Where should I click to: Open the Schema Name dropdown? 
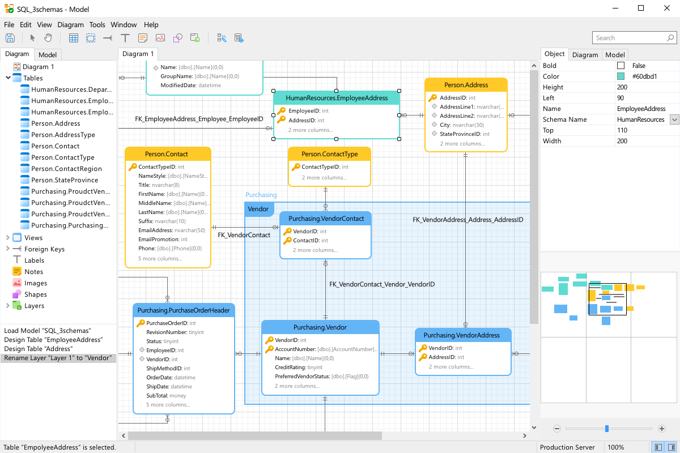pyautogui.click(x=674, y=119)
